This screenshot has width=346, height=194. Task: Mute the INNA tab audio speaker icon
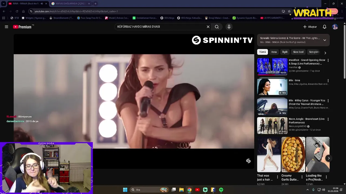tap(42, 4)
